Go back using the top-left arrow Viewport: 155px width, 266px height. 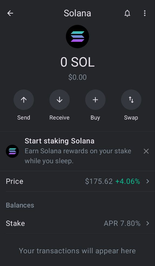coord(10,13)
